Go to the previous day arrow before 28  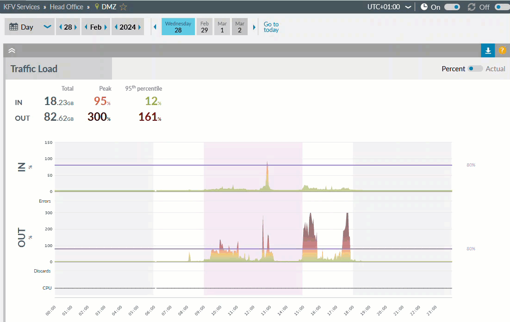pyautogui.click(x=60, y=27)
